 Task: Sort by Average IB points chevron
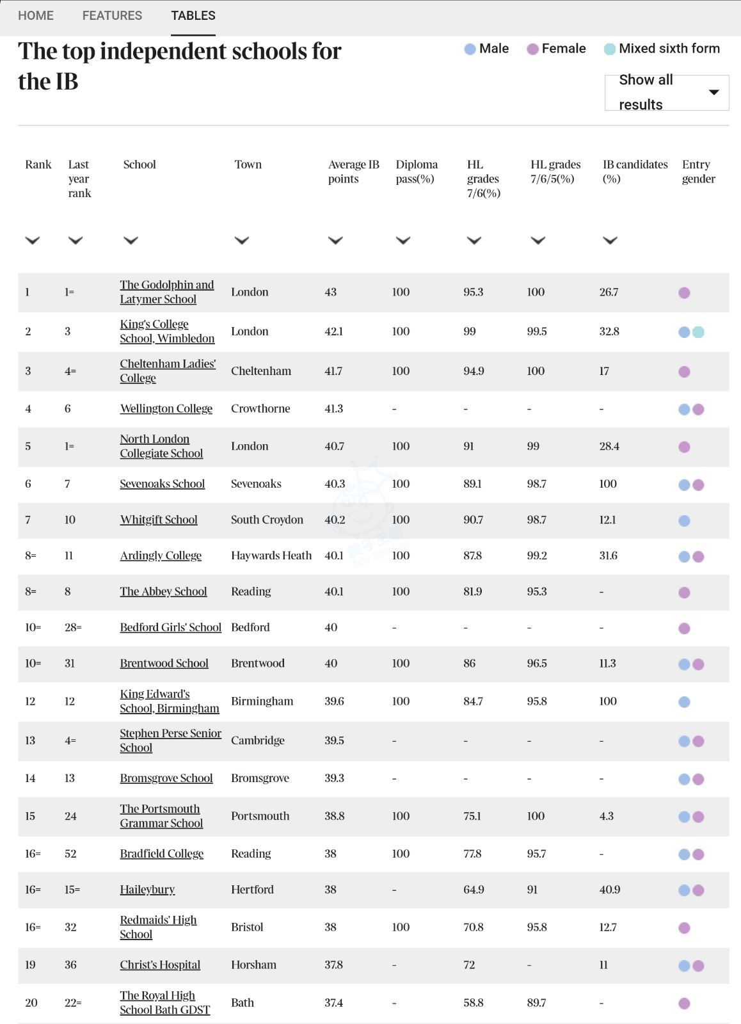335,241
